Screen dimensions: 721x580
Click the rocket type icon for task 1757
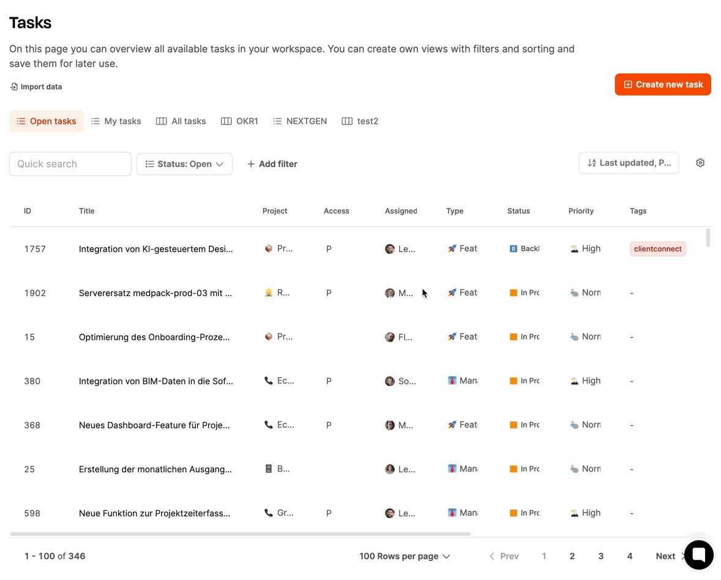[x=452, y=248]
